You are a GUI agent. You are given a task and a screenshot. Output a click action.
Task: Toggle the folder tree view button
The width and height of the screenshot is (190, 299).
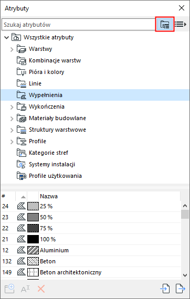click(165, 25)
